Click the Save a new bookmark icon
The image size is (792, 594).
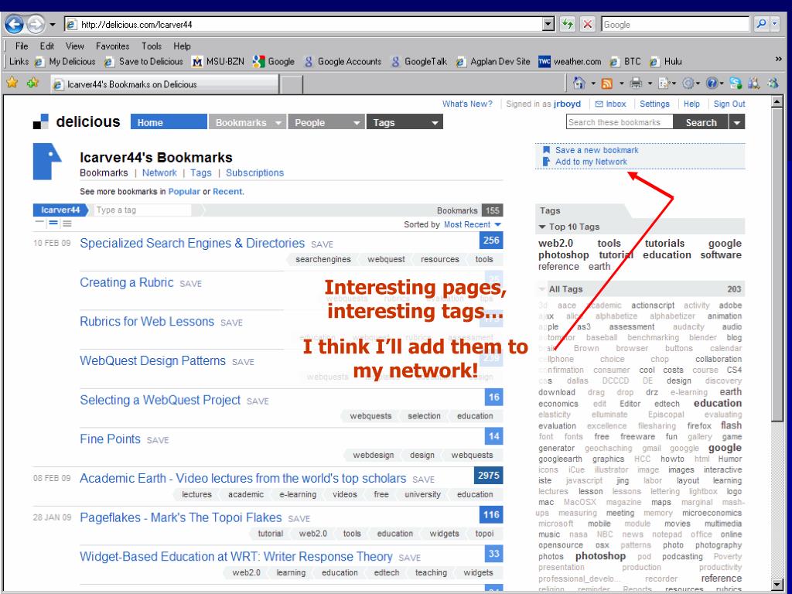point(546,150)
